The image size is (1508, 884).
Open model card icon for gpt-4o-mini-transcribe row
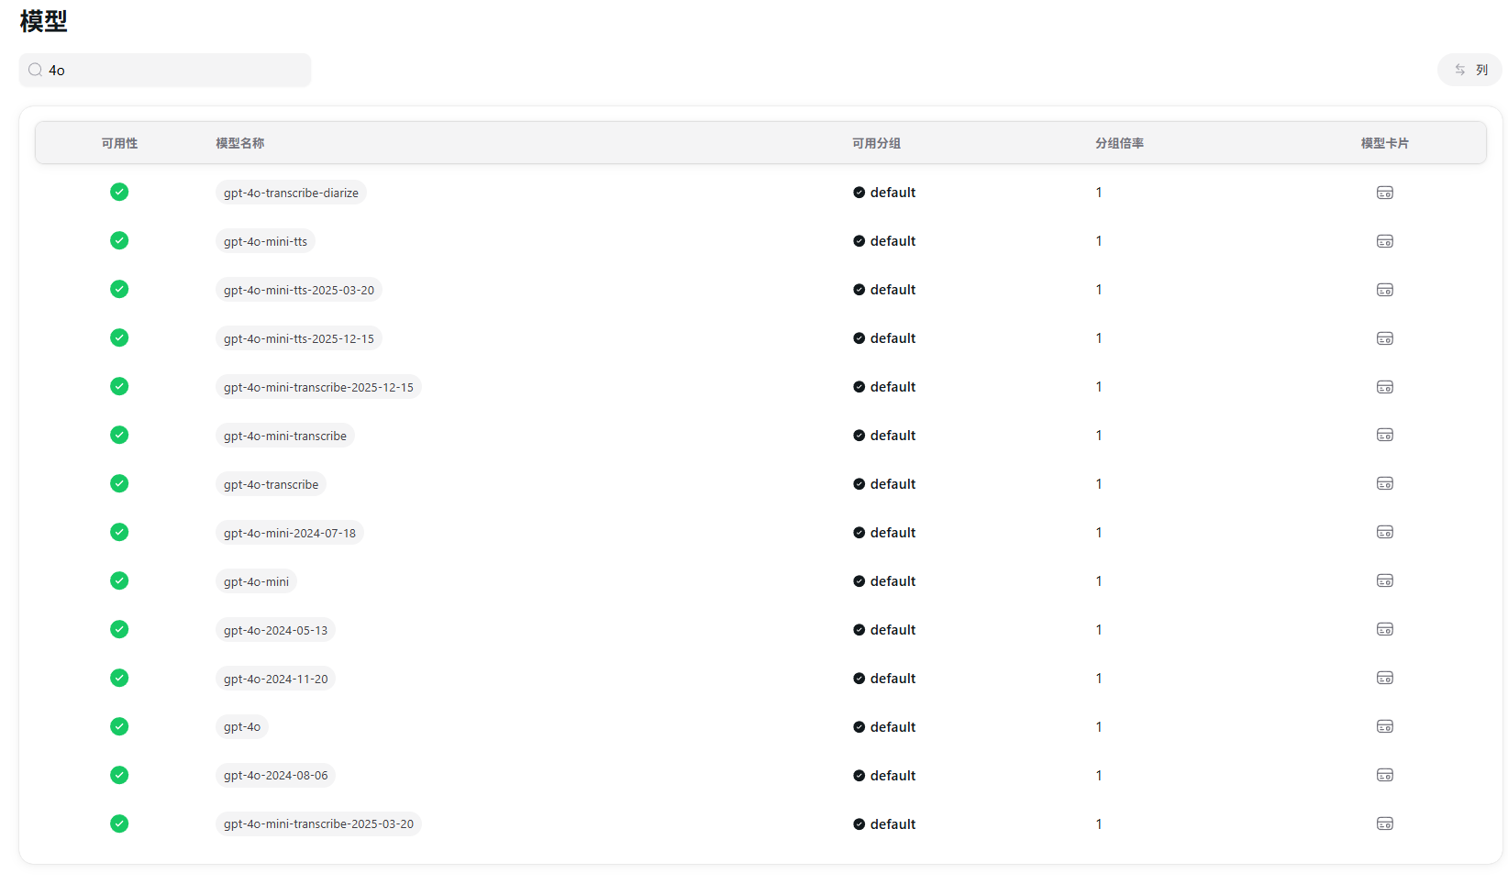coord(1385,435)
